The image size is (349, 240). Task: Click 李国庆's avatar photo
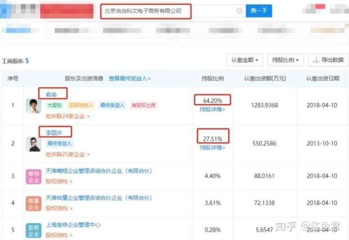33,144
